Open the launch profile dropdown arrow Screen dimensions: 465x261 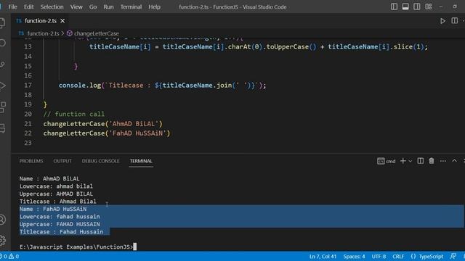tap(410, 161)
